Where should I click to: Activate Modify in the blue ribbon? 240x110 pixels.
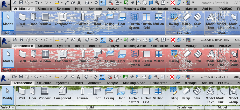[x=8, y=21]
